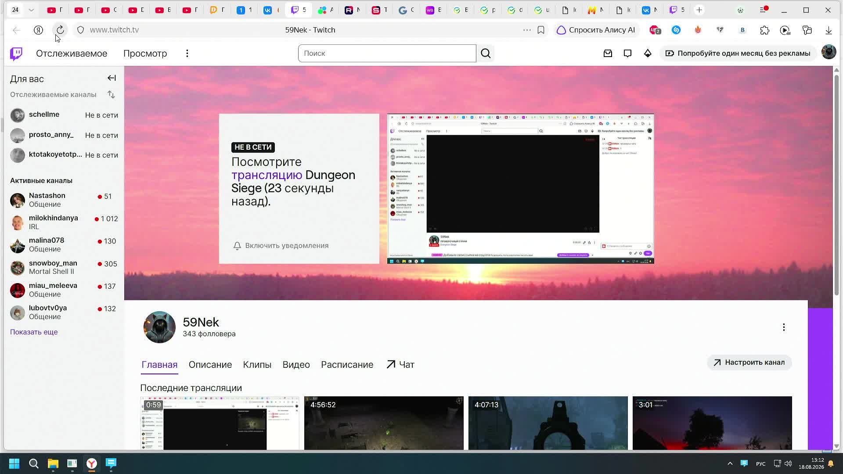Open the Twitch notifications inbox icon

pos(608,54)
